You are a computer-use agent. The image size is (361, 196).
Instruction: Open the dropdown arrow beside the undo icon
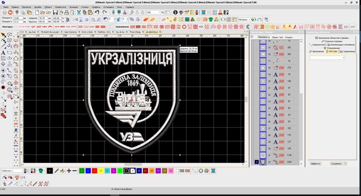click(101, 12)
